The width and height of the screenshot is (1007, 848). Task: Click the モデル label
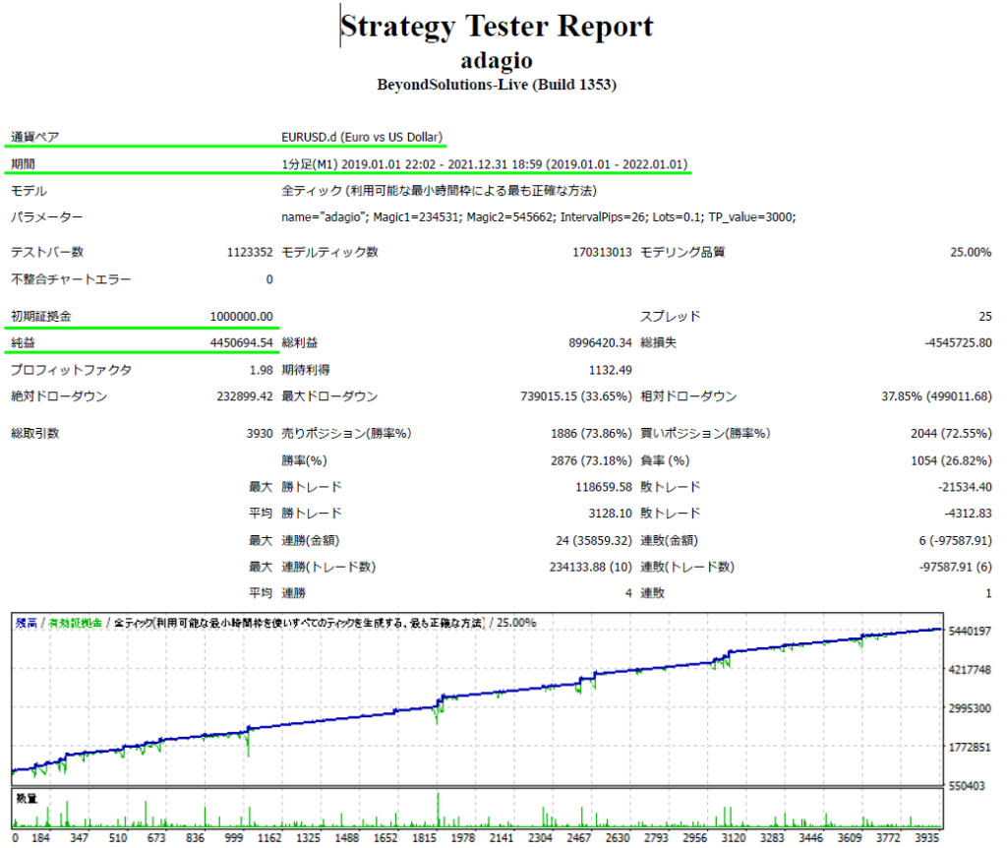click(x=29, y=191)
